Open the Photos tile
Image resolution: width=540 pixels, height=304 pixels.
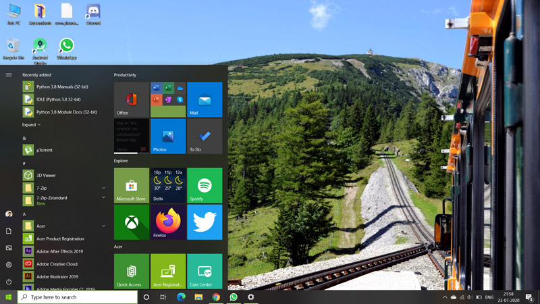(x=168, y=136)
